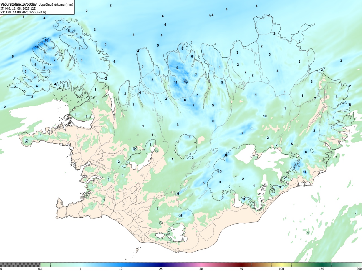Click the dark red legend color near 75
The image size is (362, 271).
coord(241,265)
